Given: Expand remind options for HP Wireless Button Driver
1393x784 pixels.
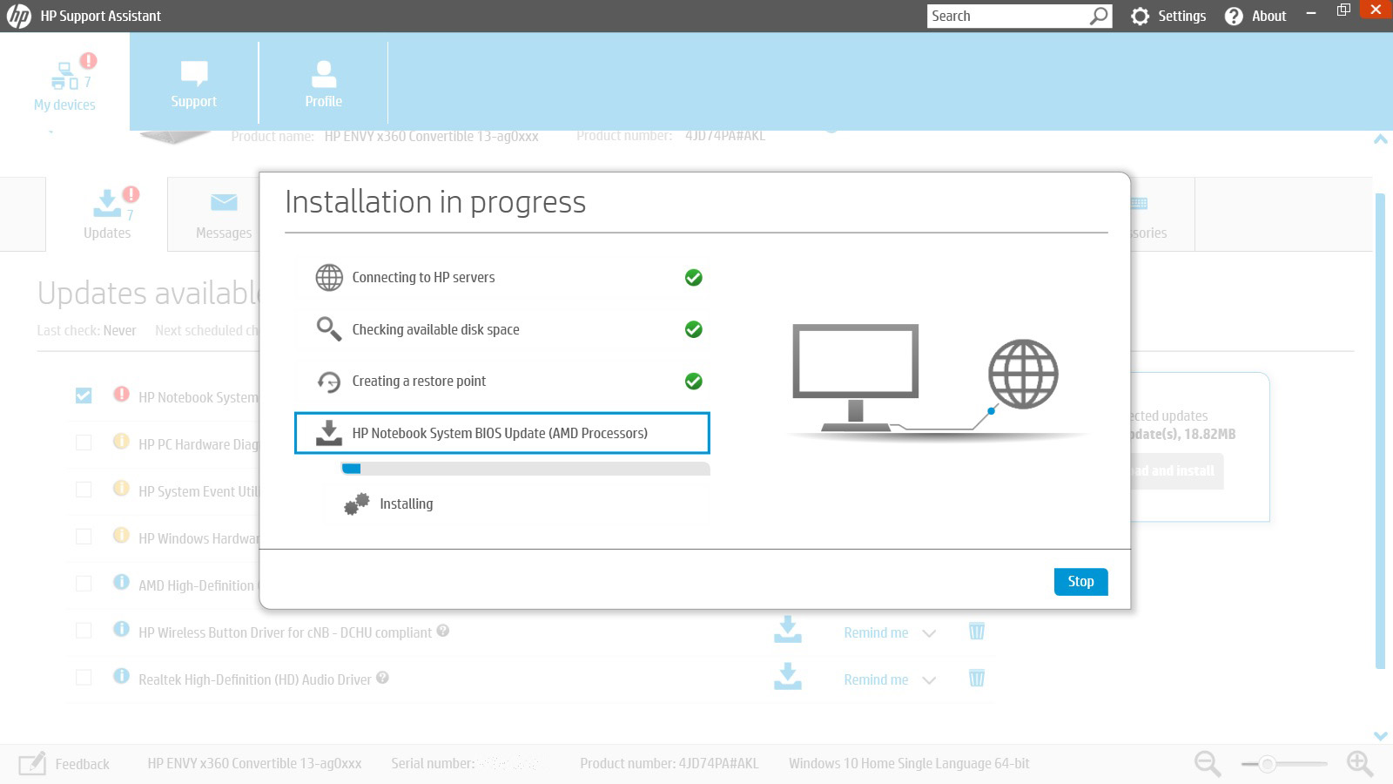Looking at the screenshot, I should (929, 633).
